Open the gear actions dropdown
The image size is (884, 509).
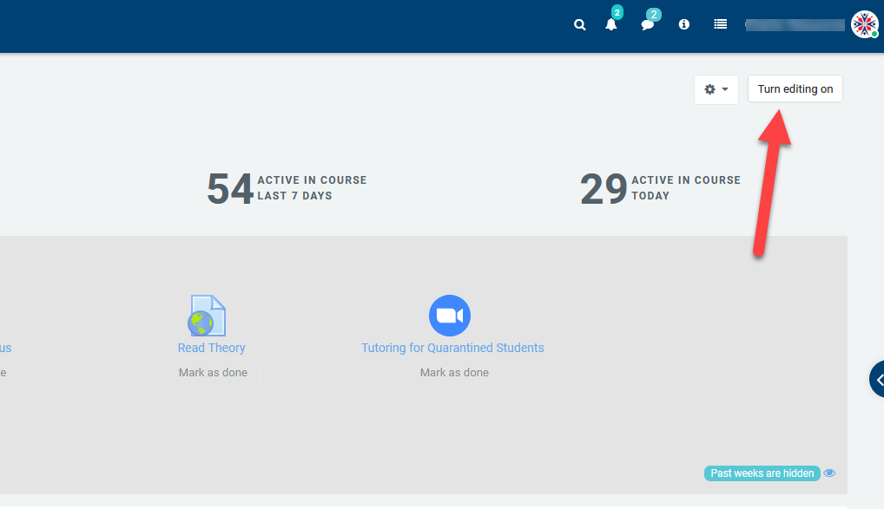point(716,89)
